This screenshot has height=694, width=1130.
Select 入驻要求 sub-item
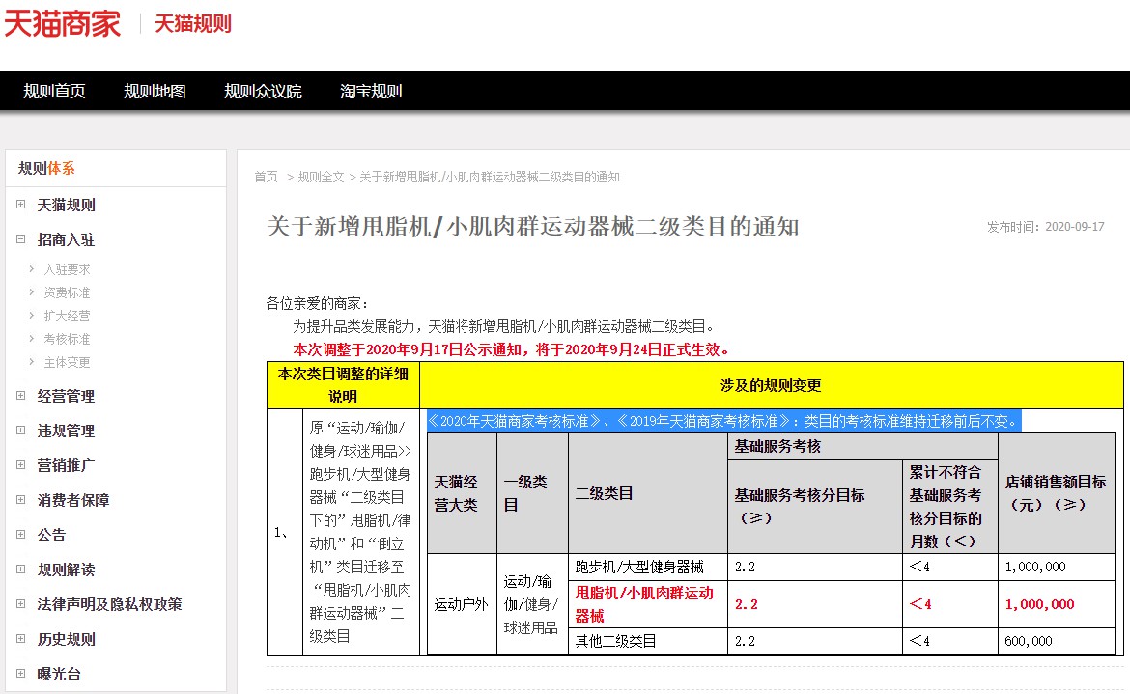67,269
